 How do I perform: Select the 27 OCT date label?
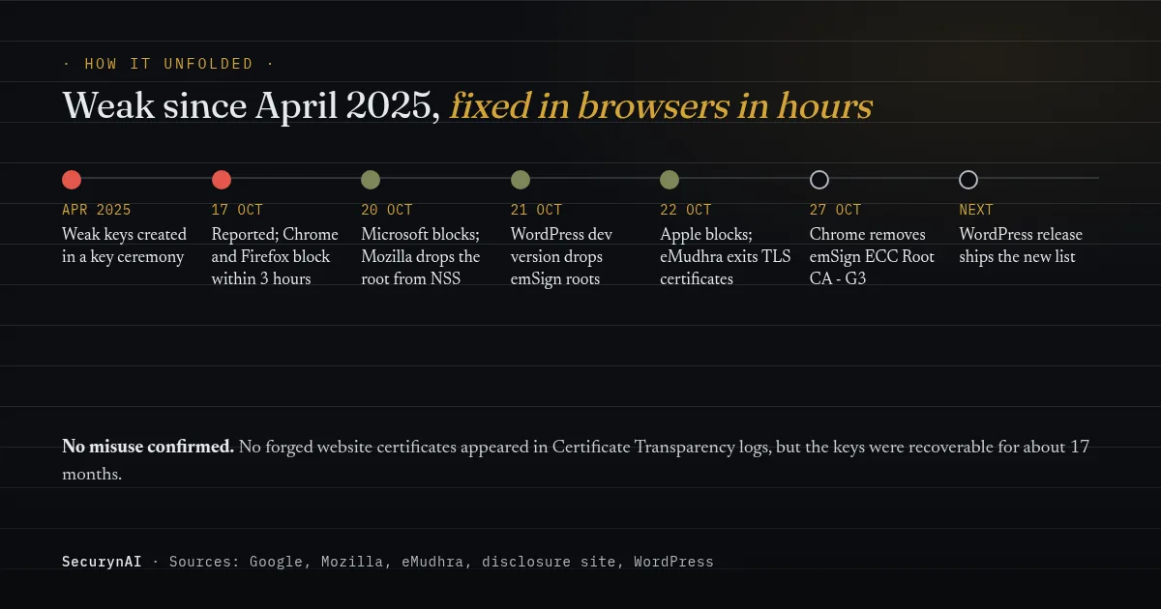point(835,210)
